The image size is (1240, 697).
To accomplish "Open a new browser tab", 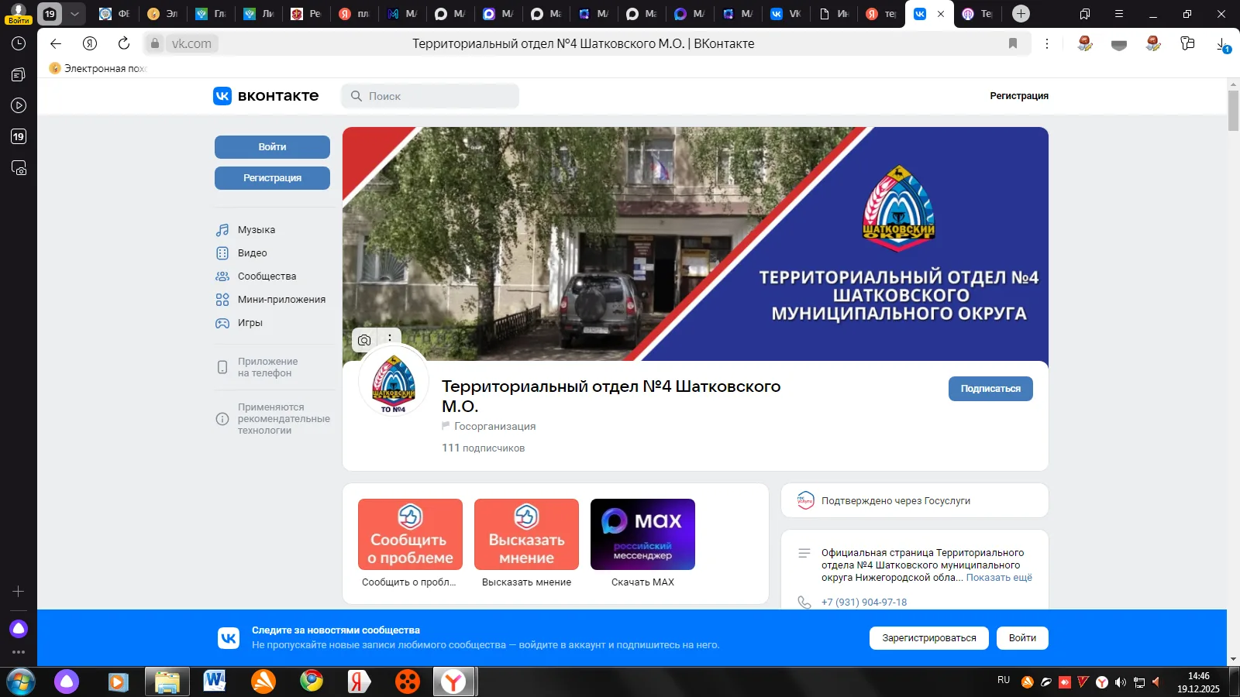I will click(x=1021, y=14).
